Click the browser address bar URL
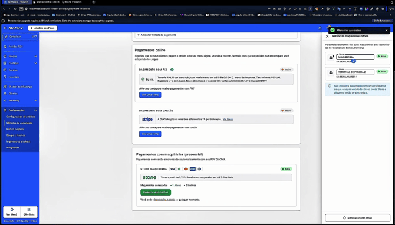395x225 pixels. [60, 9]
